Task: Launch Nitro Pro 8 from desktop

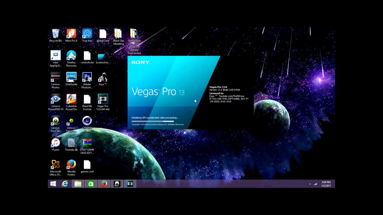Action: point(71,35)
